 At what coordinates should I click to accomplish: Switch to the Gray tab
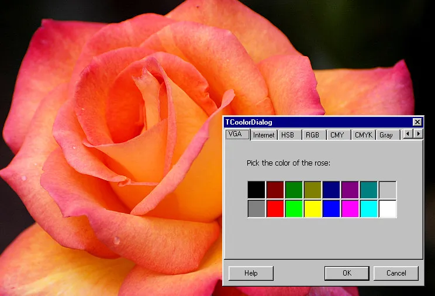[388, 135]
